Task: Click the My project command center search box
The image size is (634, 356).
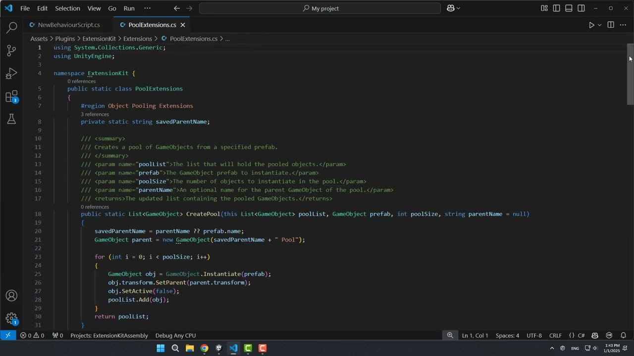Action: tap(320, 8)
